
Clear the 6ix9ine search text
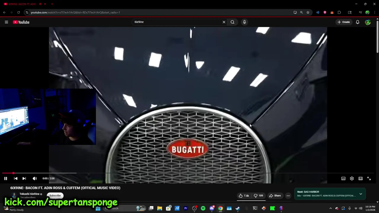[224, 22]
